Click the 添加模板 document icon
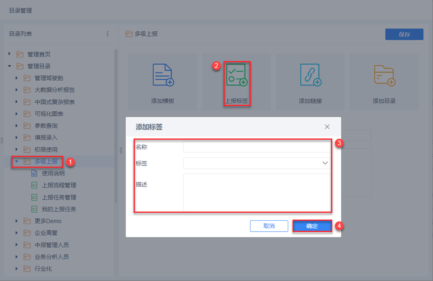433x281 pixels. pos(163,75)
